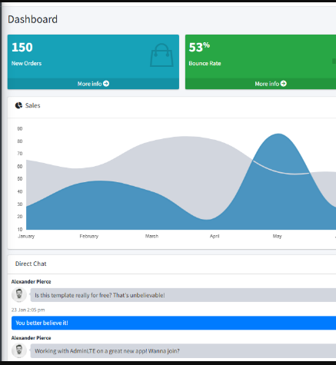This screenshot has height=365, width=336.
Task: Click the shopping bag icon on New Orders card
Action: (x=161, y=55)
